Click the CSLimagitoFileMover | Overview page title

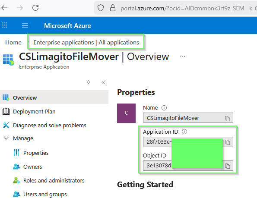(x=94, y=57)
